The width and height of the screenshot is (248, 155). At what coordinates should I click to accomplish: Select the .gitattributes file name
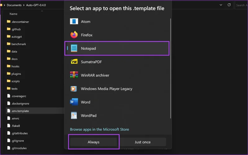tap(20, 133)
